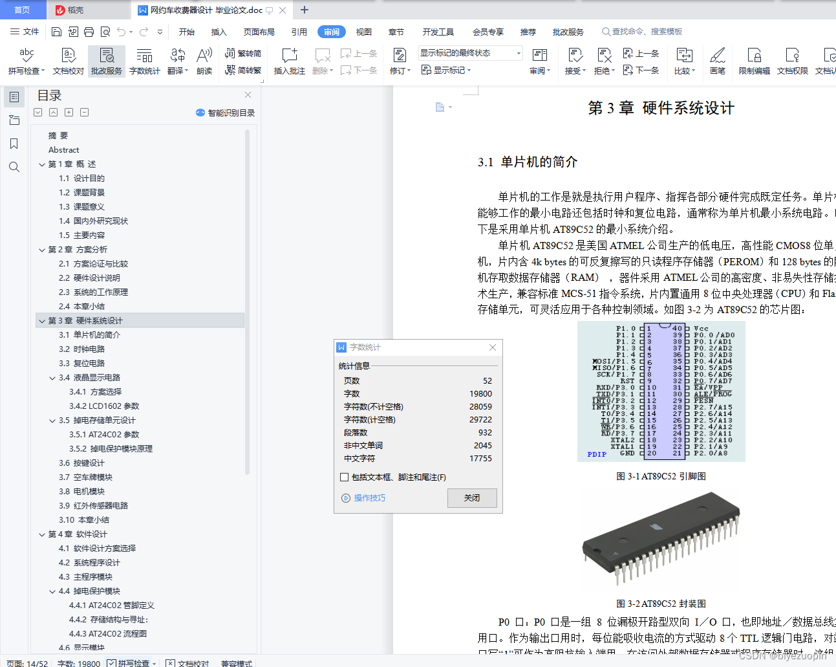836x667 pixels.
Task: Switch to the 开始 ribbon tab
Action: pyautogui.click(x=187, y=32)
